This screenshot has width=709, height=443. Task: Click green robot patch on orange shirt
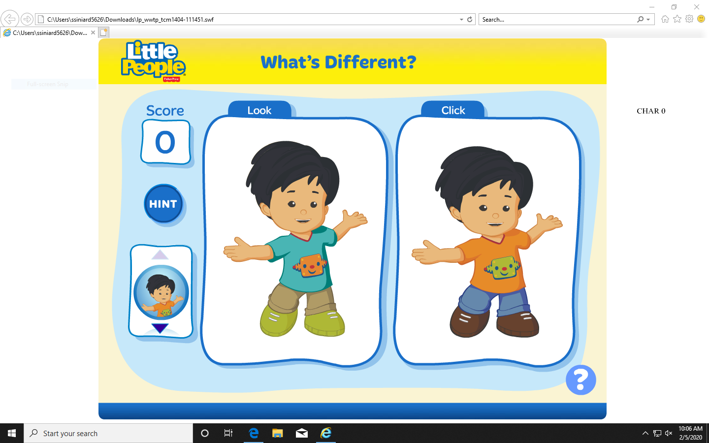pyautogui.click(x=503, y=268)
